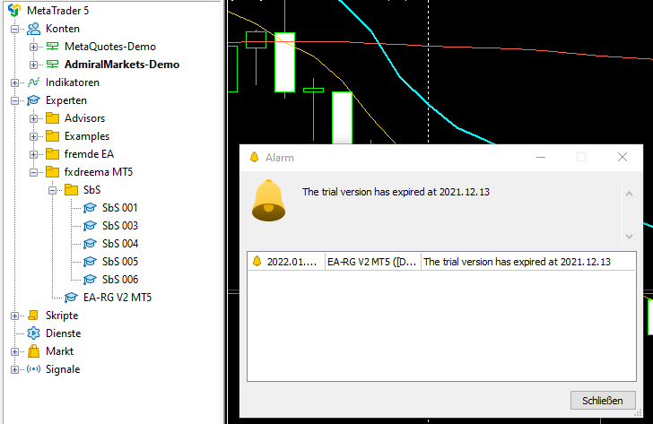Click the Advisors folder icon
This screenshot has height=424, width=653.
(52, 118)
